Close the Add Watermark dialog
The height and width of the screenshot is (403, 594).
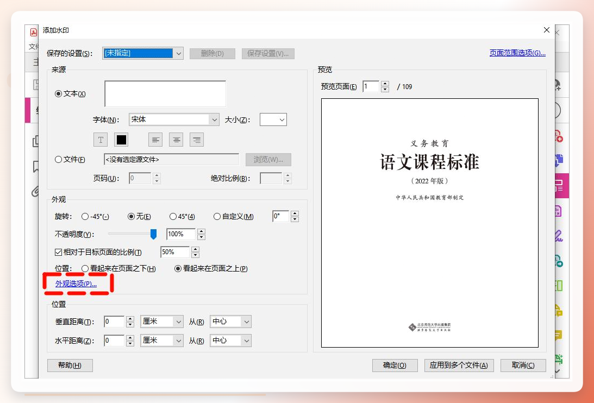tap(546, 30)
